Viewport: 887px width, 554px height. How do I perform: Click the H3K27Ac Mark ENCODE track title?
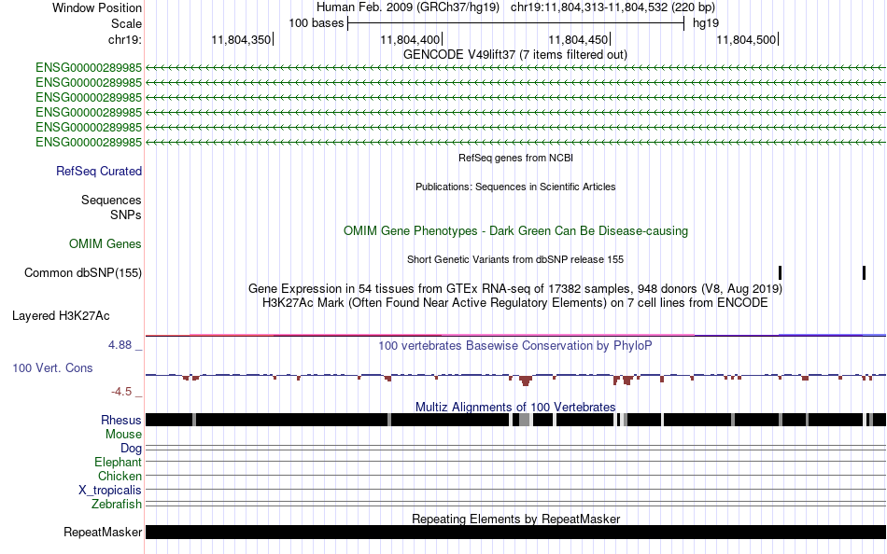515,302
